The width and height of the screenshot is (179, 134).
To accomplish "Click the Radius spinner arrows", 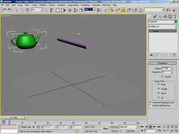I will [172, 68].
